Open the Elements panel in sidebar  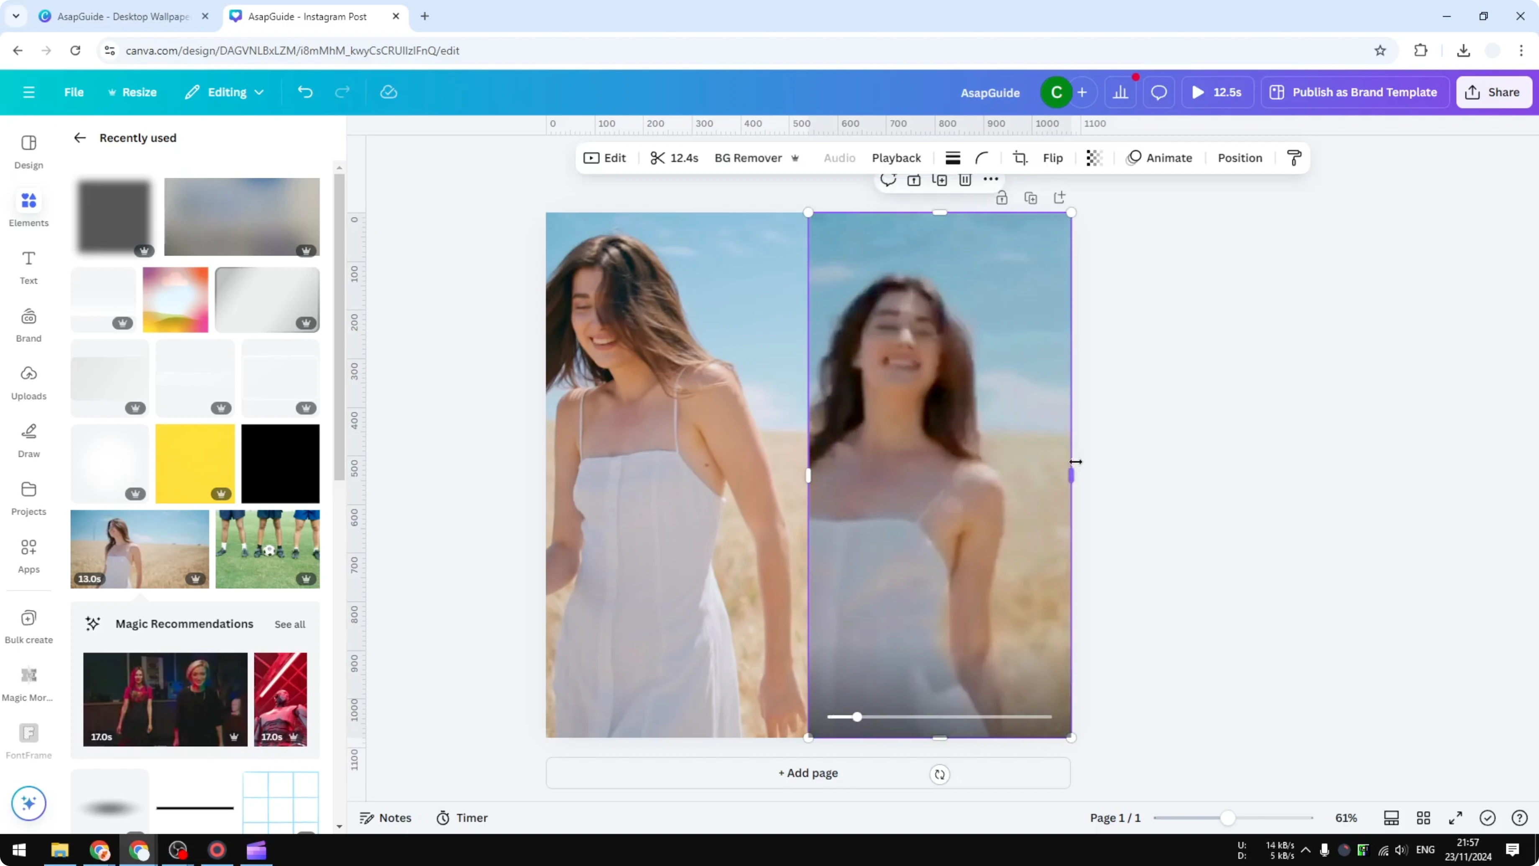(28, 208)
